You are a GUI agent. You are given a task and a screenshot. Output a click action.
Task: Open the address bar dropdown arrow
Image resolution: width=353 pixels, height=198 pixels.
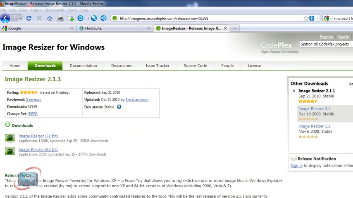[317, 18]
